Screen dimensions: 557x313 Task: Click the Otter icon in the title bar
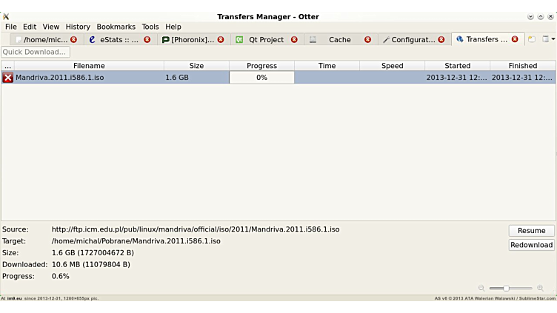[6, 16]
